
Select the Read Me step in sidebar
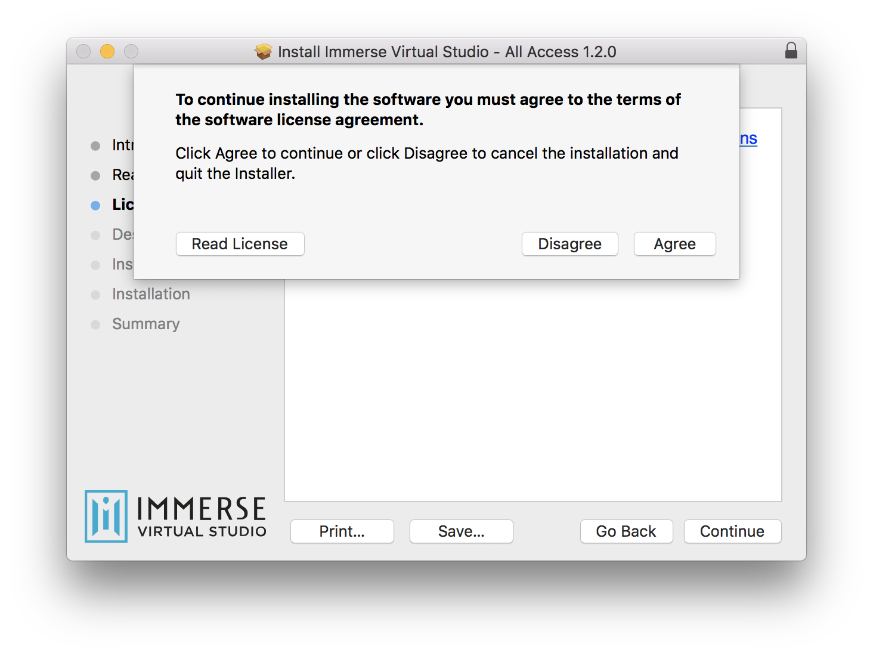(122, 175)
